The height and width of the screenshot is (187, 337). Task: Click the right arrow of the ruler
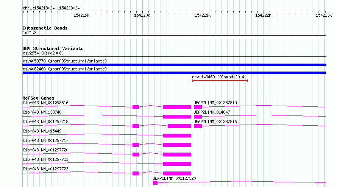pyautogui.click(x=325, y=12)
